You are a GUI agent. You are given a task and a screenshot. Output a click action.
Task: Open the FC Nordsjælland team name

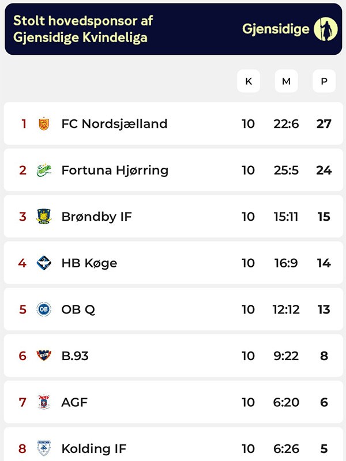tap(114, 124)
